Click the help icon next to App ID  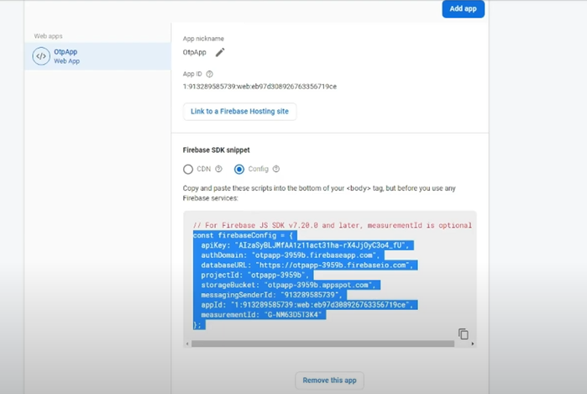209,73
